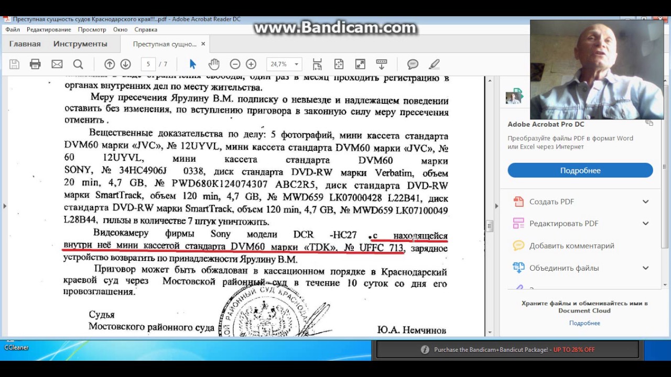
Task: Zoom in with plus icon
Action: (251, 64)
